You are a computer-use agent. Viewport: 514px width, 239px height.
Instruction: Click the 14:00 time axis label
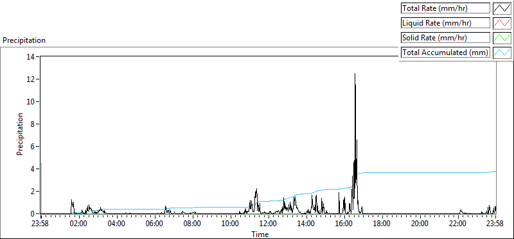click(x=306, y=224)
